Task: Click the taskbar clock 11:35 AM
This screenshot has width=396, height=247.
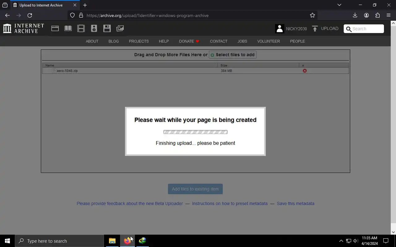Action: point(369,241)
